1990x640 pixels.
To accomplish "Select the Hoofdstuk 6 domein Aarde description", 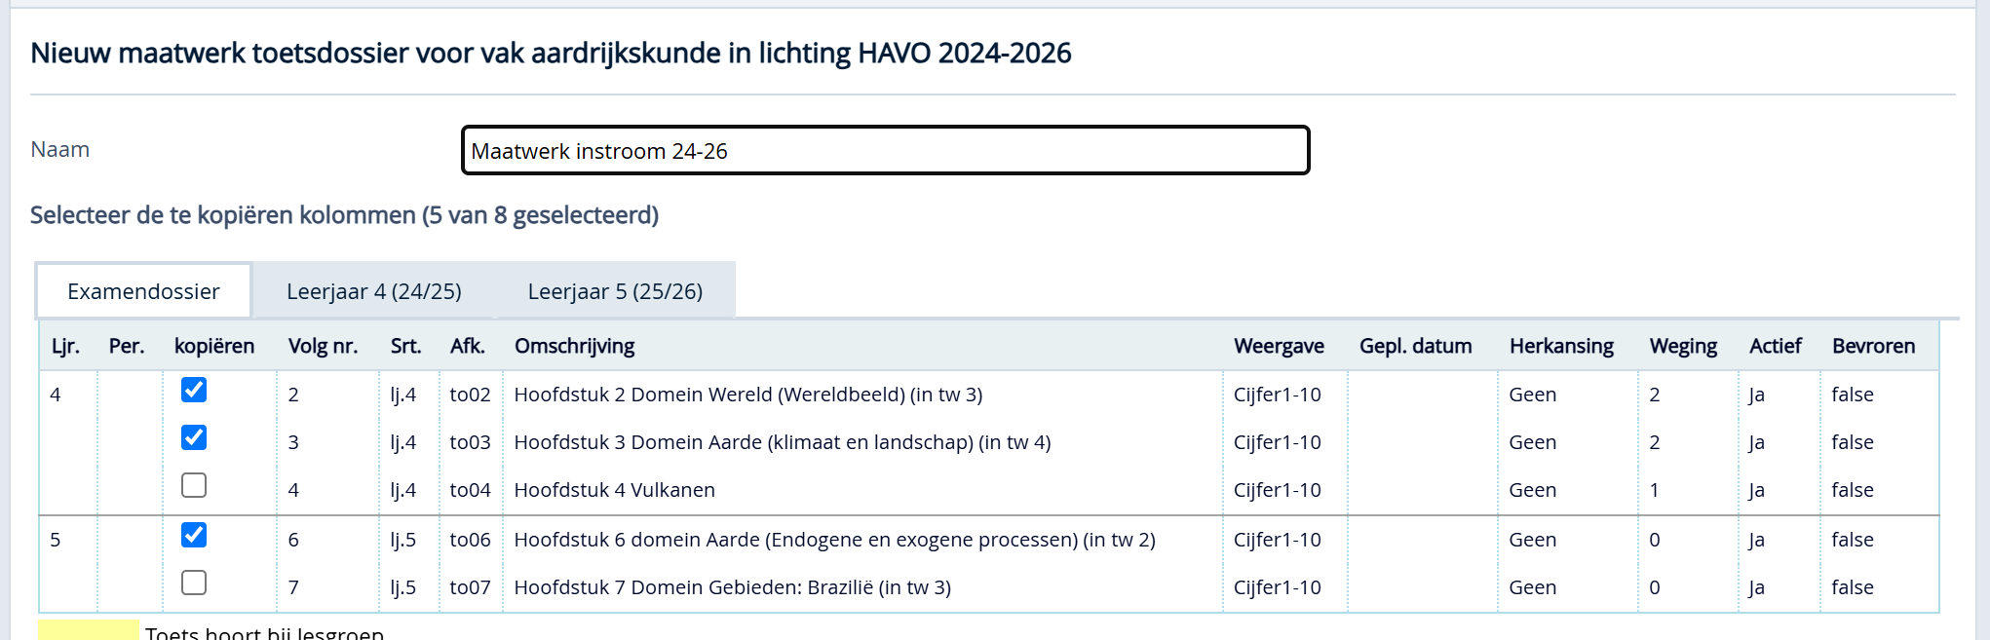I will click(x=834, y=540).
